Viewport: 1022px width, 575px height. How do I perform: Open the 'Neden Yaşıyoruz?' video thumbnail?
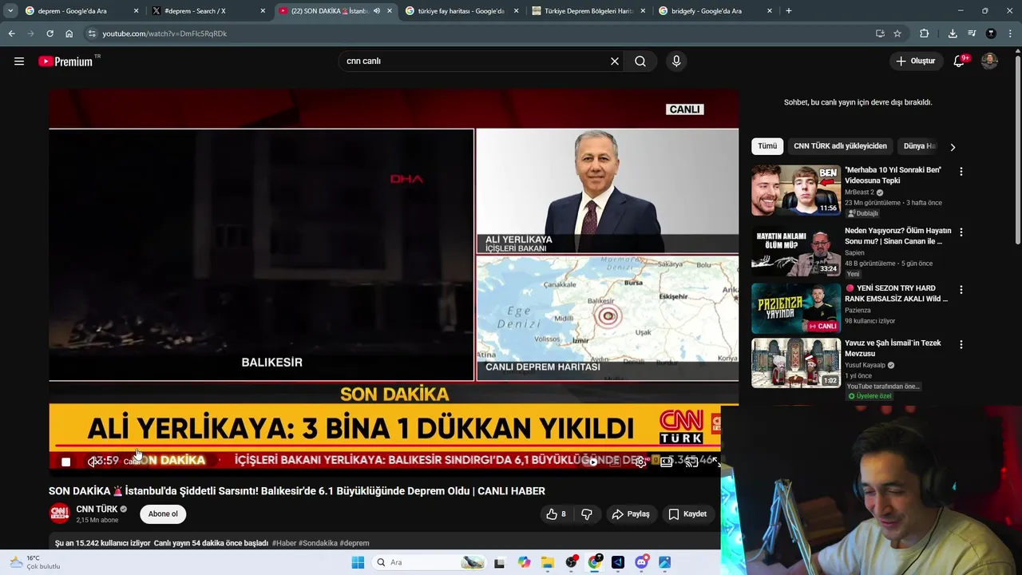coord(796,250)
